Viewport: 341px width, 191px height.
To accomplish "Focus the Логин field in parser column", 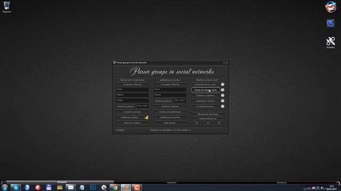I will (x=132, y=89).
